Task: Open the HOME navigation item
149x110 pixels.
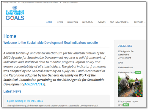Action: [x=49, y=22]
